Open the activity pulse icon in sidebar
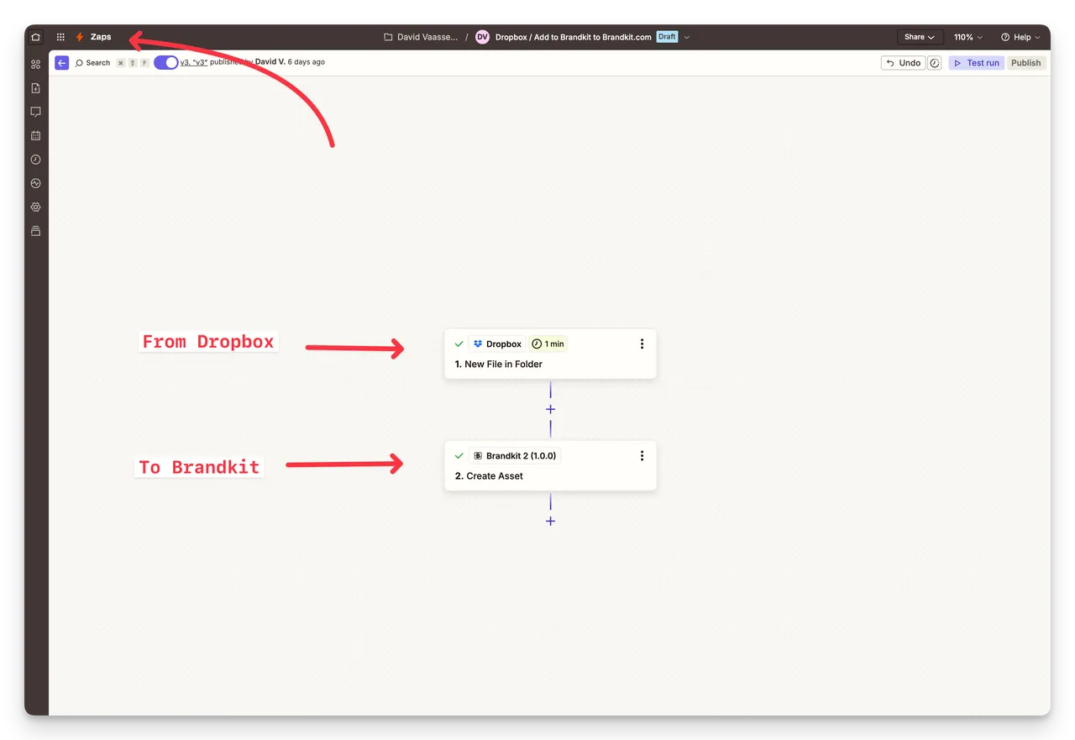 (35, 183)
